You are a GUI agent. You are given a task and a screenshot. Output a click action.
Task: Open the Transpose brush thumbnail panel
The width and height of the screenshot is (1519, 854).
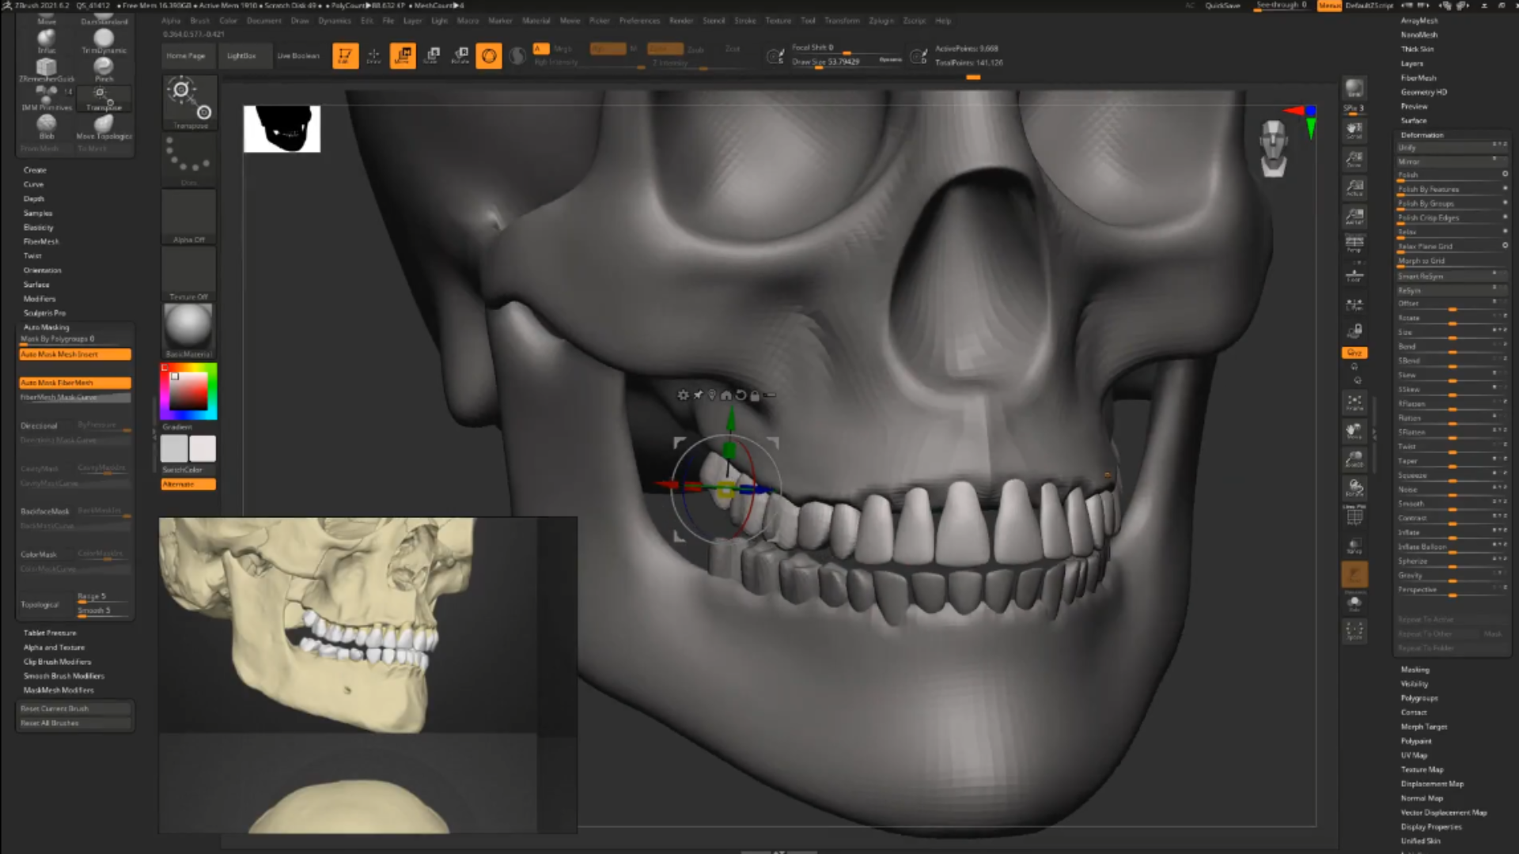[190, 102]
